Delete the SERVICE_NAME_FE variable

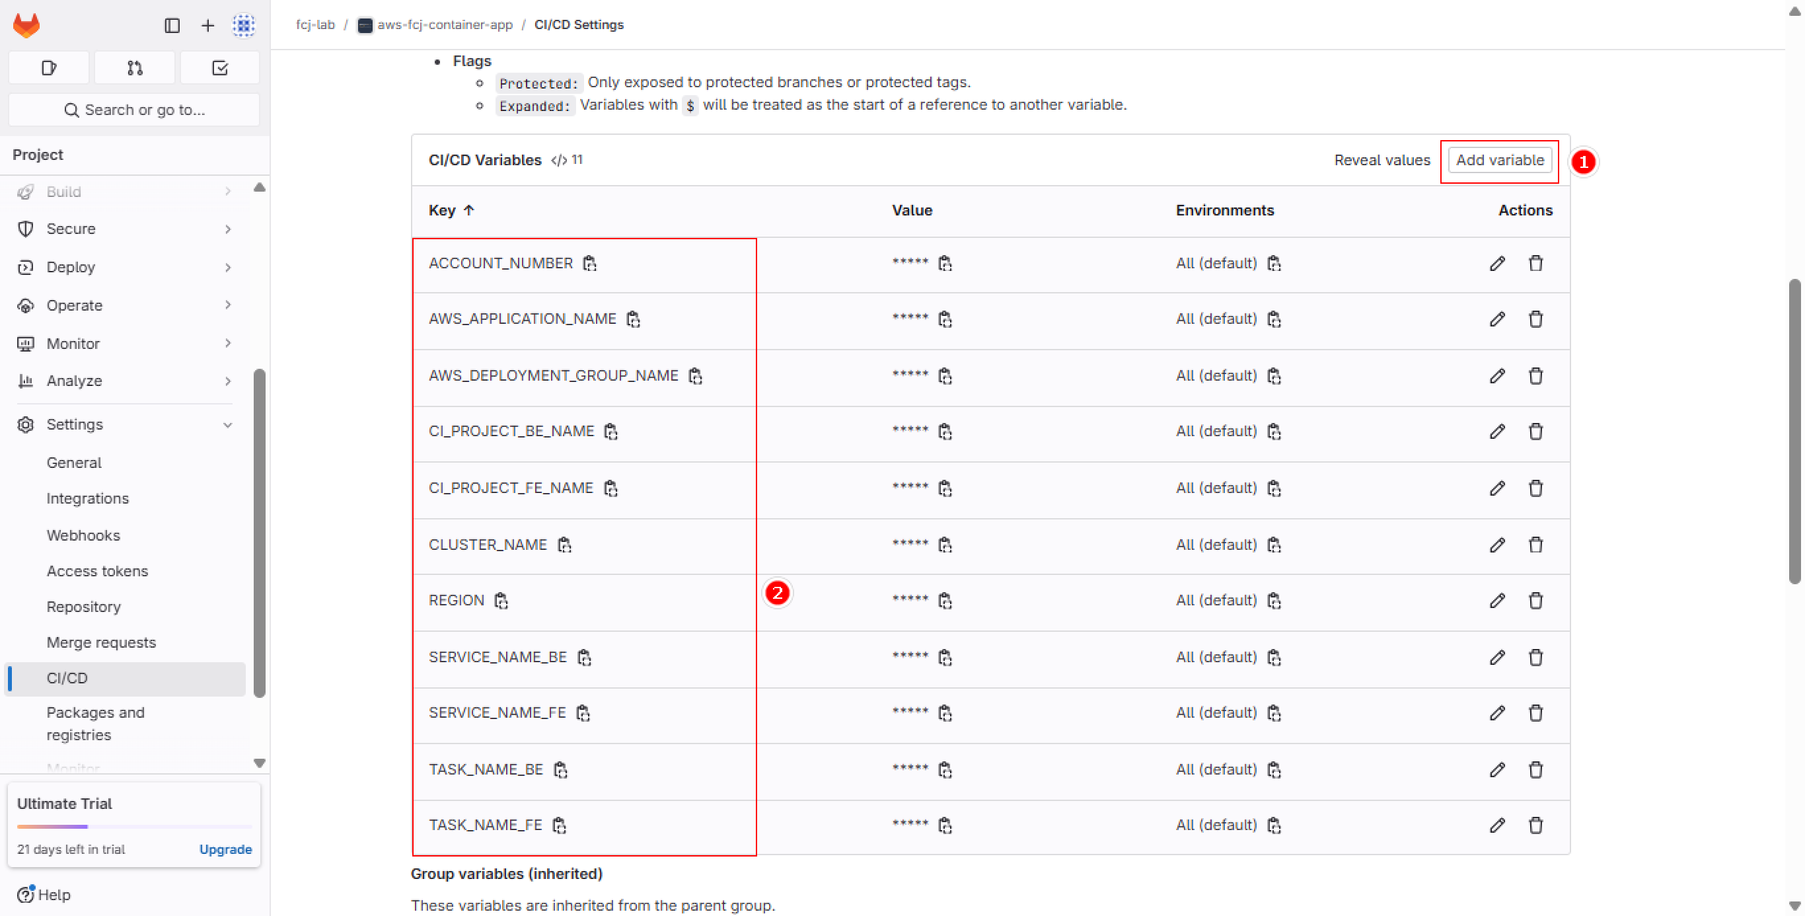click(x=1536, y=712)
